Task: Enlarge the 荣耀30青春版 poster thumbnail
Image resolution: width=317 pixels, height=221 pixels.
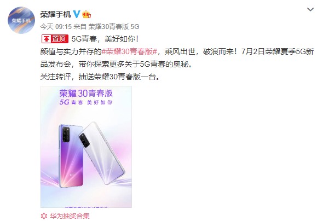Action: [87, 147]
